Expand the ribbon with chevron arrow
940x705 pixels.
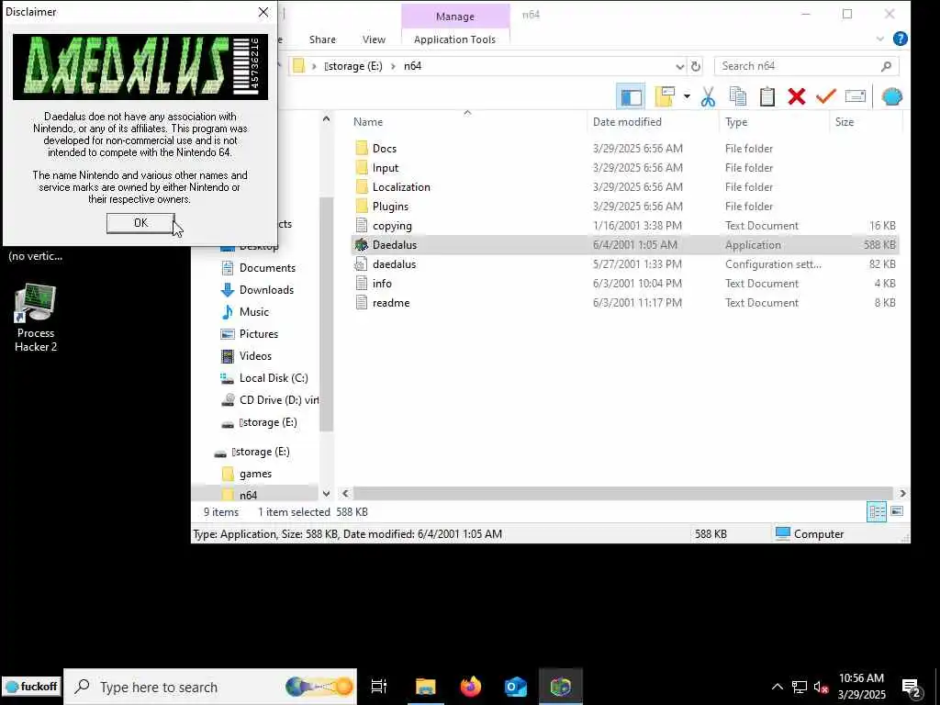880,39
